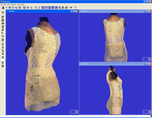
Task: Click the blue circular arrows refresh icon
Action: coord(60,8)
